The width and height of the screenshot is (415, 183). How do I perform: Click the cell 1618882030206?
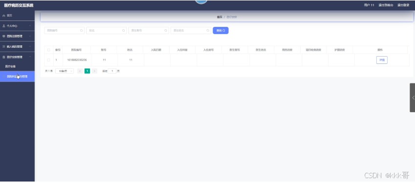click(77, 60)
